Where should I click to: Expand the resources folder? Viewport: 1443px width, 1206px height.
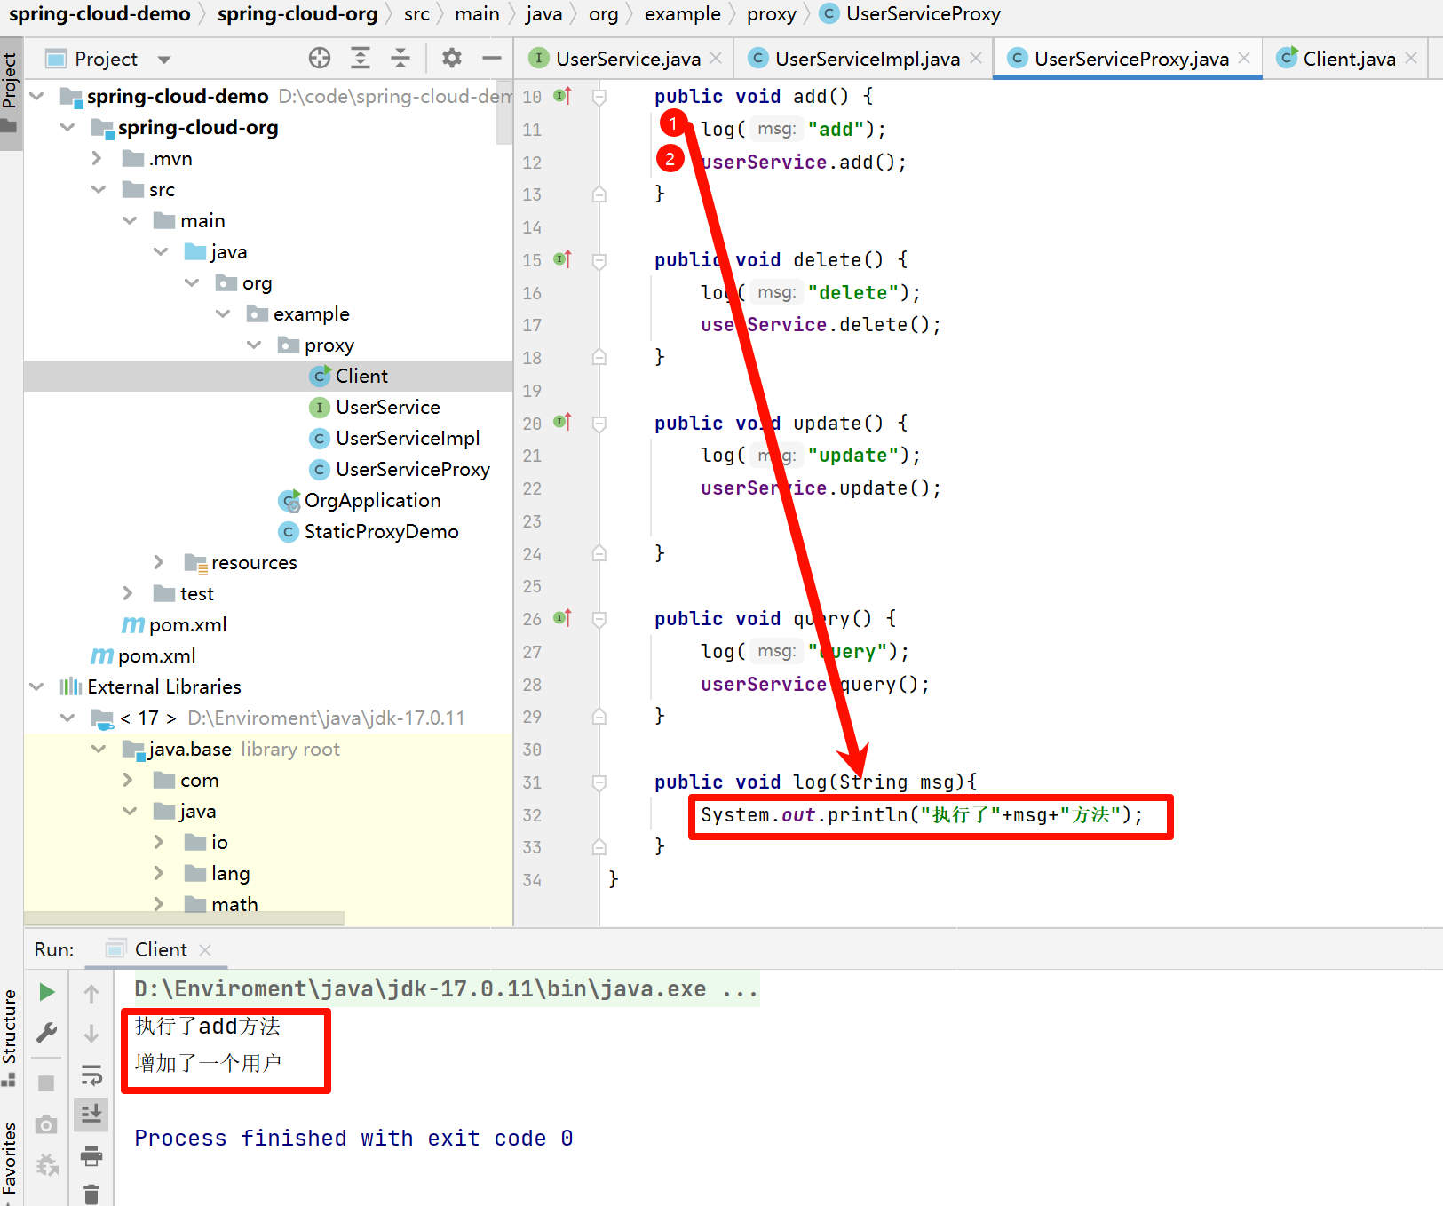(159, 562)
